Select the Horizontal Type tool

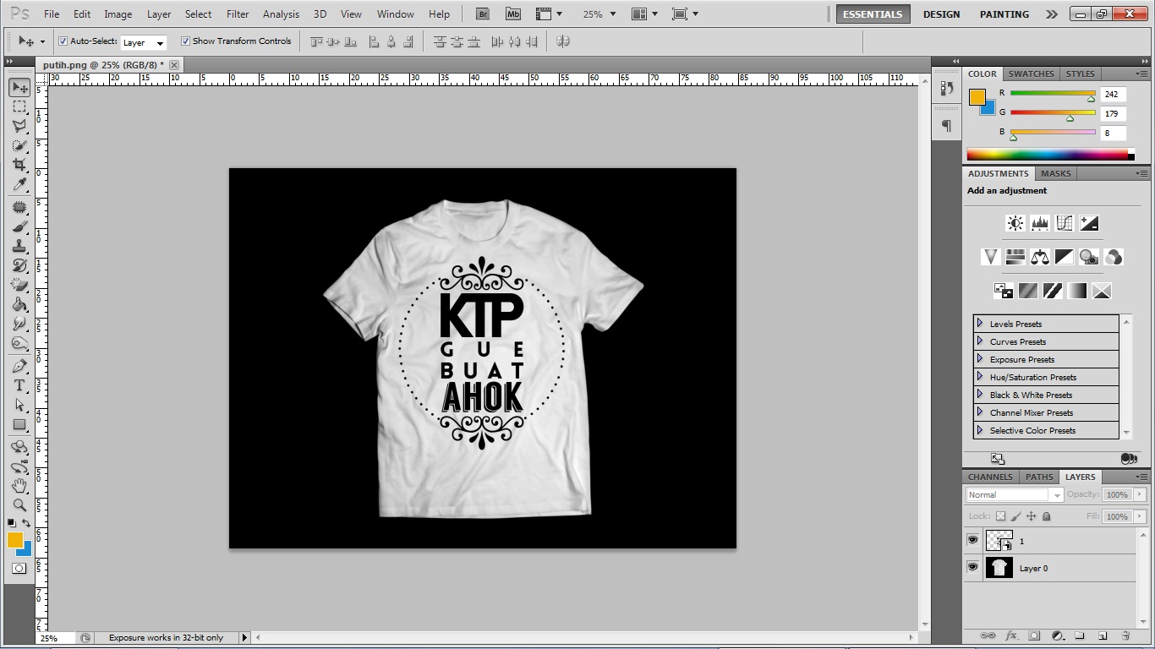click(19, 385)
